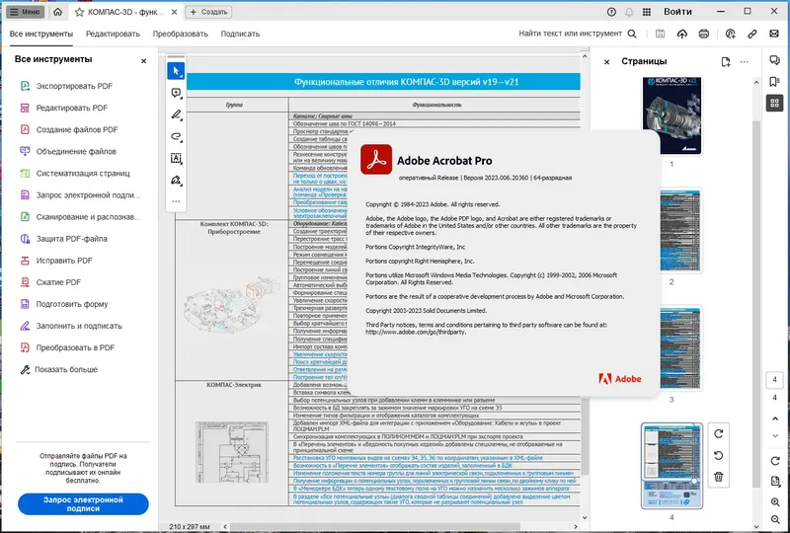790x533 pixels.
Task: Delete page 4 with trash icon
Action: 719,477
